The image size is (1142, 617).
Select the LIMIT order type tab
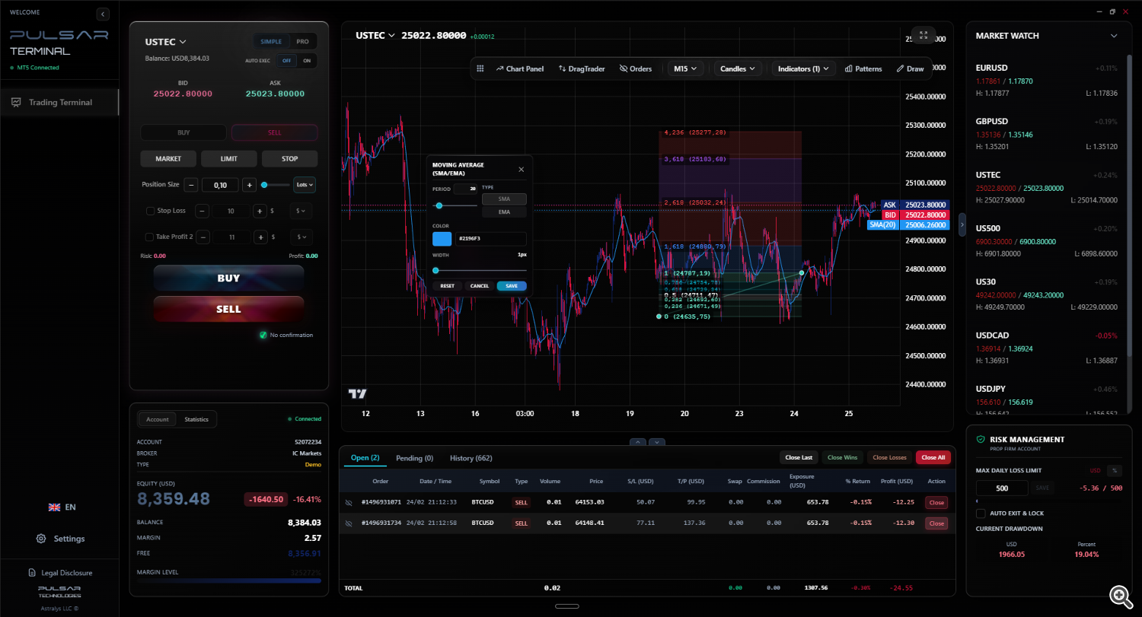[229, 159]
